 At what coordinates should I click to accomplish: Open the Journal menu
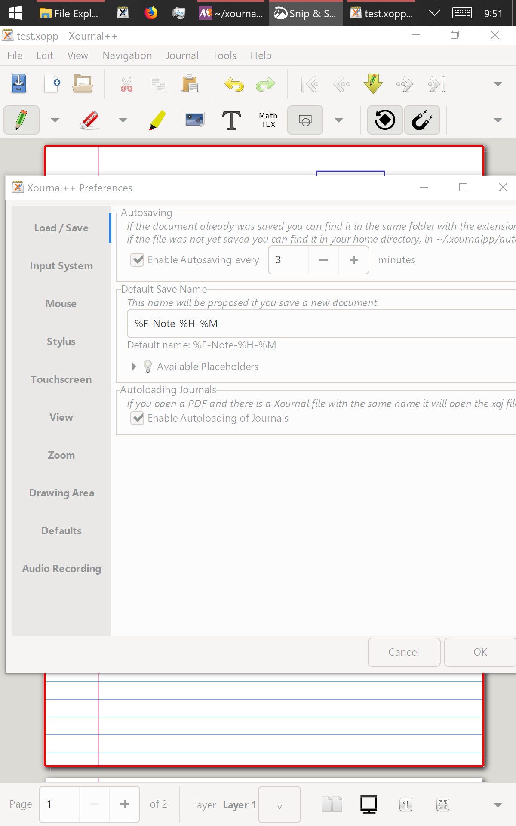tap(182, 55)
